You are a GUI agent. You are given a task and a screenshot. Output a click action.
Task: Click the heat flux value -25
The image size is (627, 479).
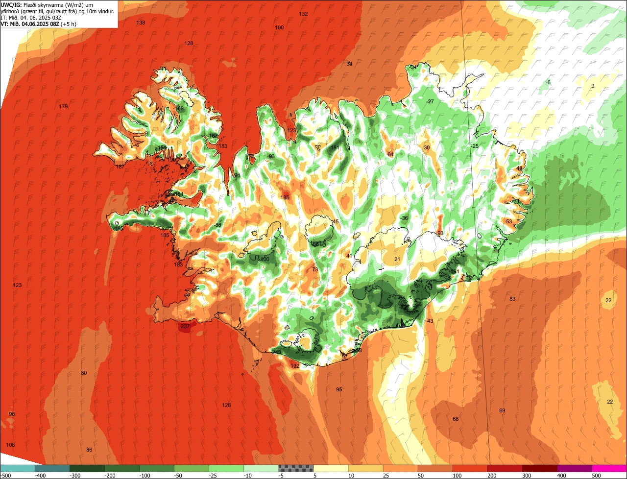click(474, 146)
